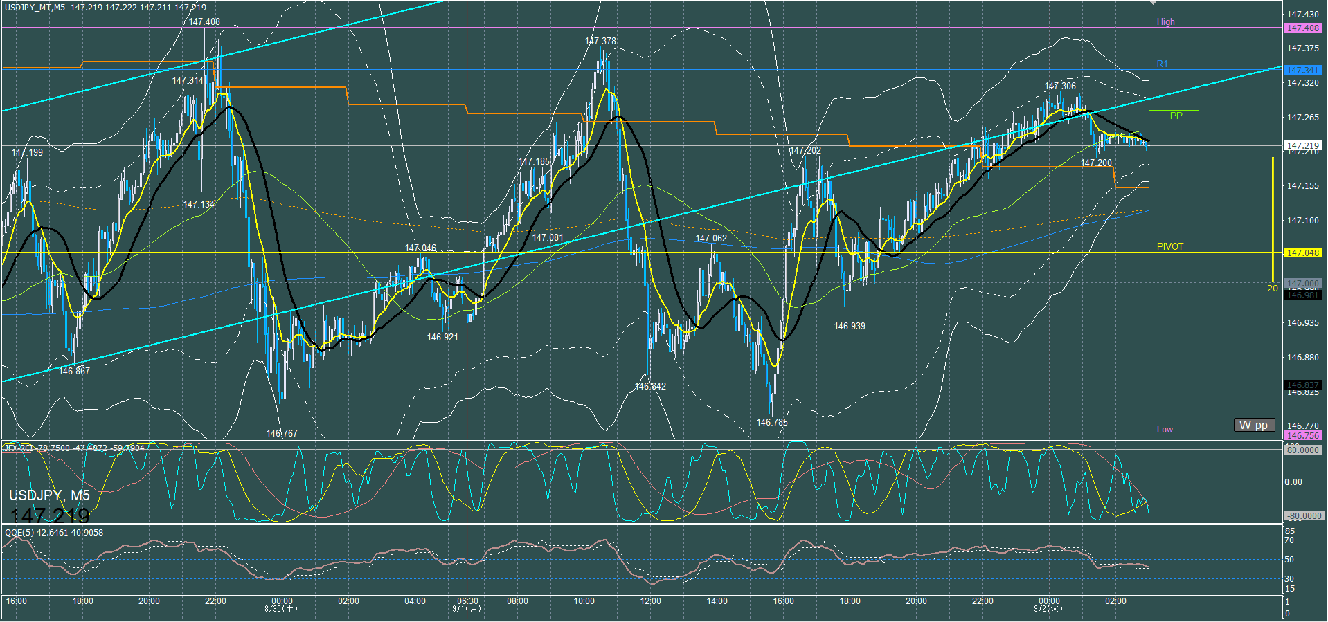Click the pink 146.756 low price tag
This screenshot has width=1328, height=622.
(x=1302, y=435)
